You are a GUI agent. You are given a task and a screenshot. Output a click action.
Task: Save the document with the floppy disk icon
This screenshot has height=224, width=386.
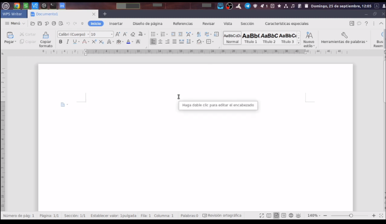pos(40,24)
